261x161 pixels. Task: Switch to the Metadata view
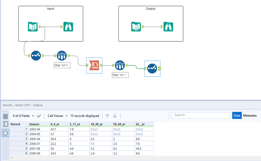[250, 115]
